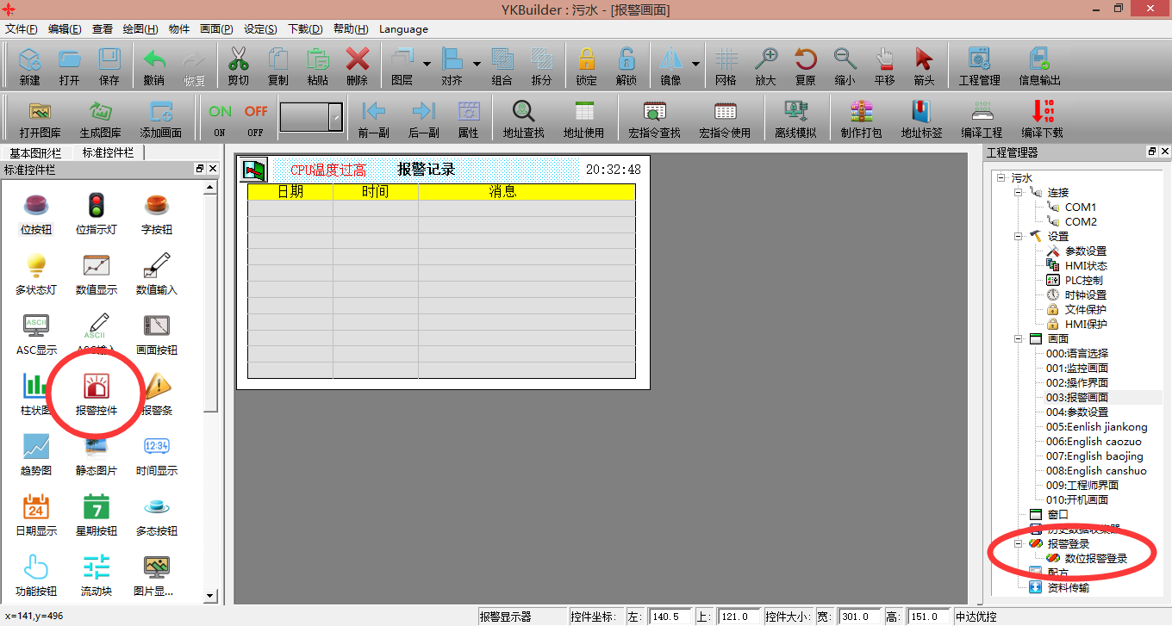The image size is (1172, 626).
Task: Click the 锁定 lock icon
Action: [586, 66]
